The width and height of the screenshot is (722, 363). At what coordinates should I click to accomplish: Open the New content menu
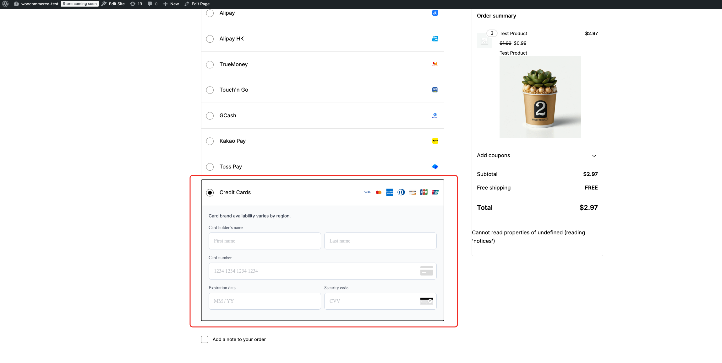pyautogui.click(x=171, y=4)
